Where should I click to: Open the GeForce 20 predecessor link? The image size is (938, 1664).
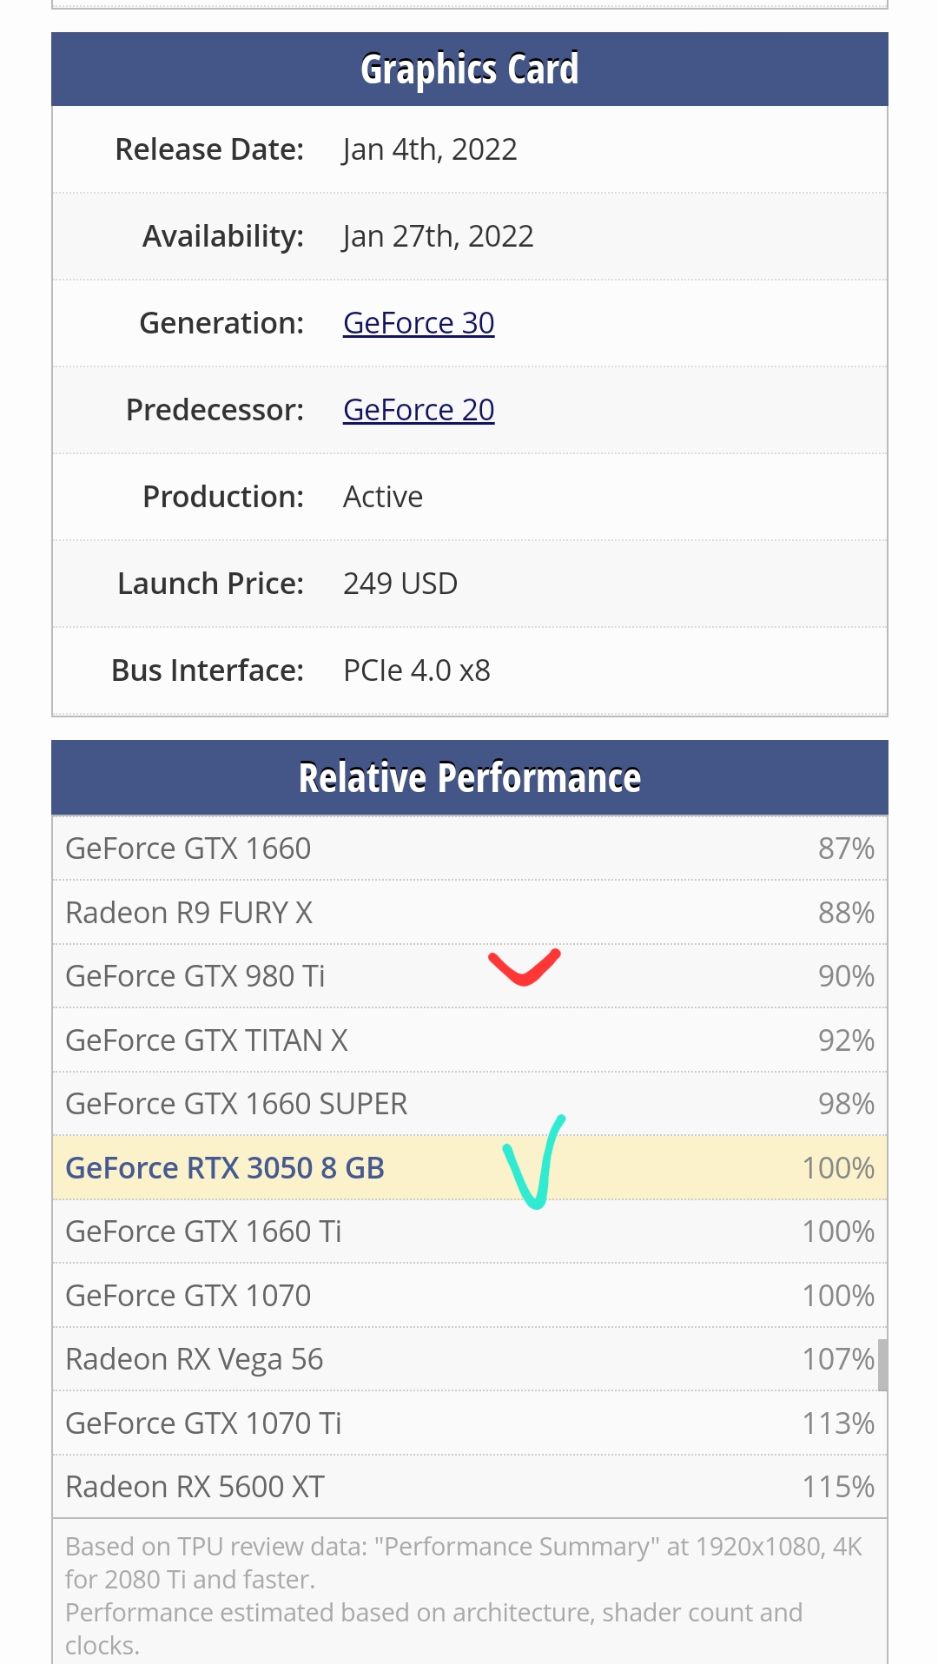[419, 410]
